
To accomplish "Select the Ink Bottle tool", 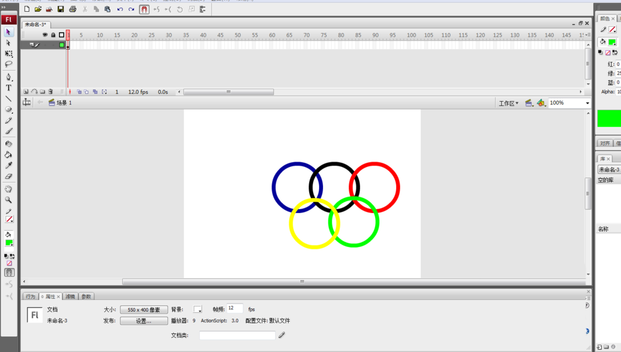I will pyautogui.click(x=8, y=144).
